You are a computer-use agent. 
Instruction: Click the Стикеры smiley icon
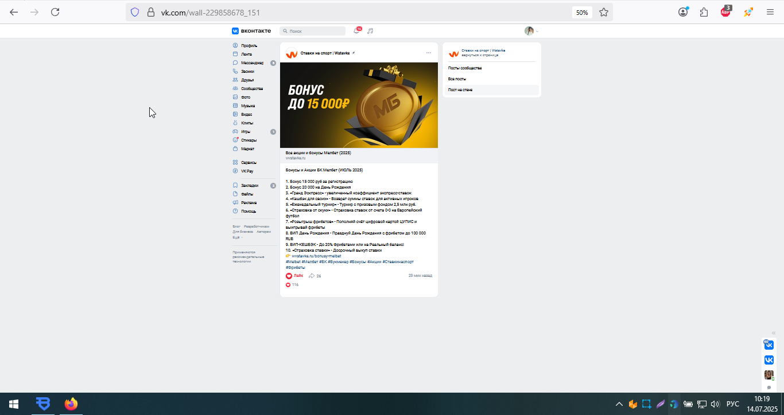(235, 140)
